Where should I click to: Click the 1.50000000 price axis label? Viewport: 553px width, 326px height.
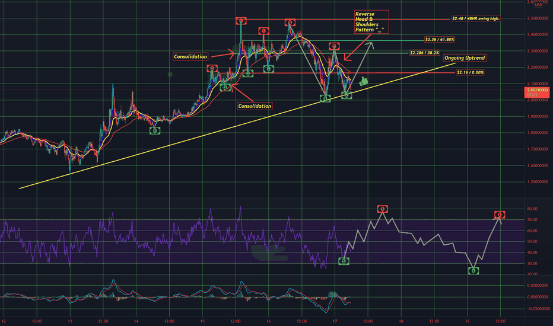(538, 182)
